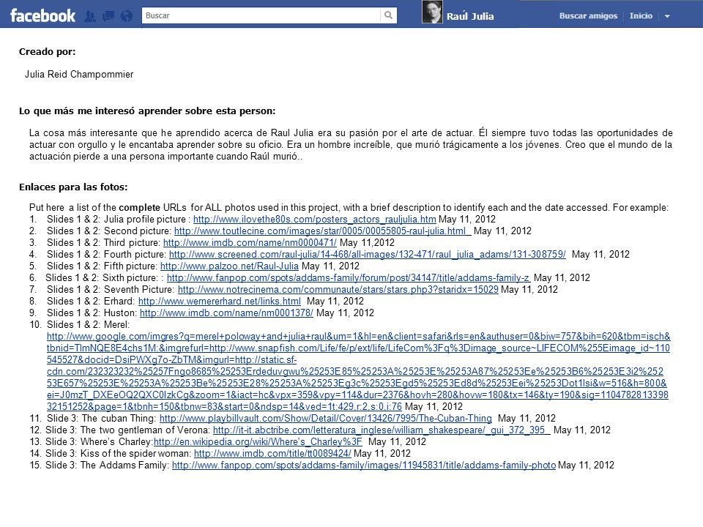Open fanpop addams-family forum post link
Screen dimensions: 703x527
(349, 277)
